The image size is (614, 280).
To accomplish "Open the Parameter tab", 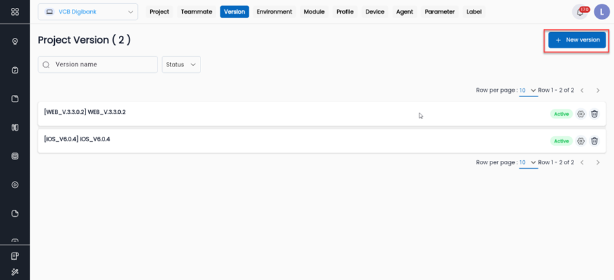I will (x=440, y=12).
